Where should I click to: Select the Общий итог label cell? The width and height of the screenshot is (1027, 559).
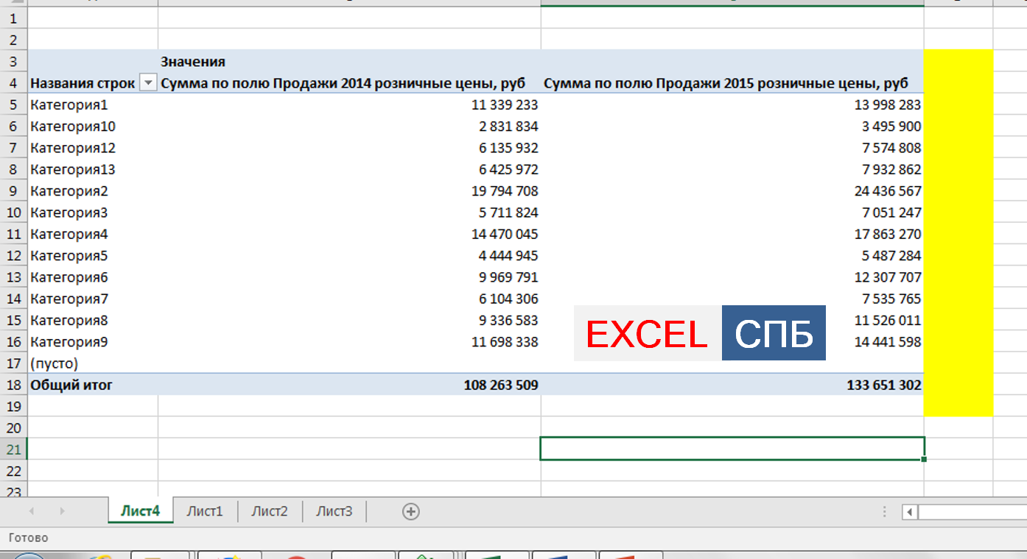pyautogui.click(x=71, y=385)
